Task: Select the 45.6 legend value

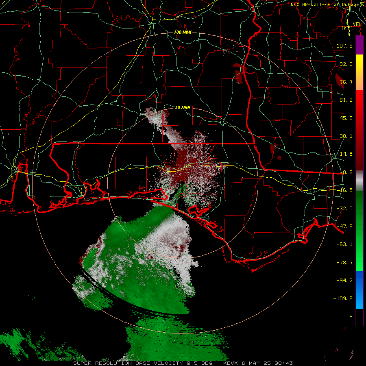Action: 346,118
